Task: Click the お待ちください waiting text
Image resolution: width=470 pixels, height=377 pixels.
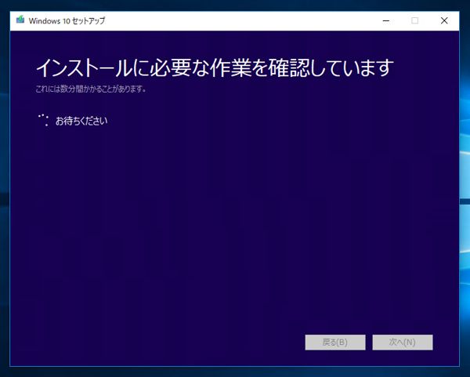Action: pos(81,121)
